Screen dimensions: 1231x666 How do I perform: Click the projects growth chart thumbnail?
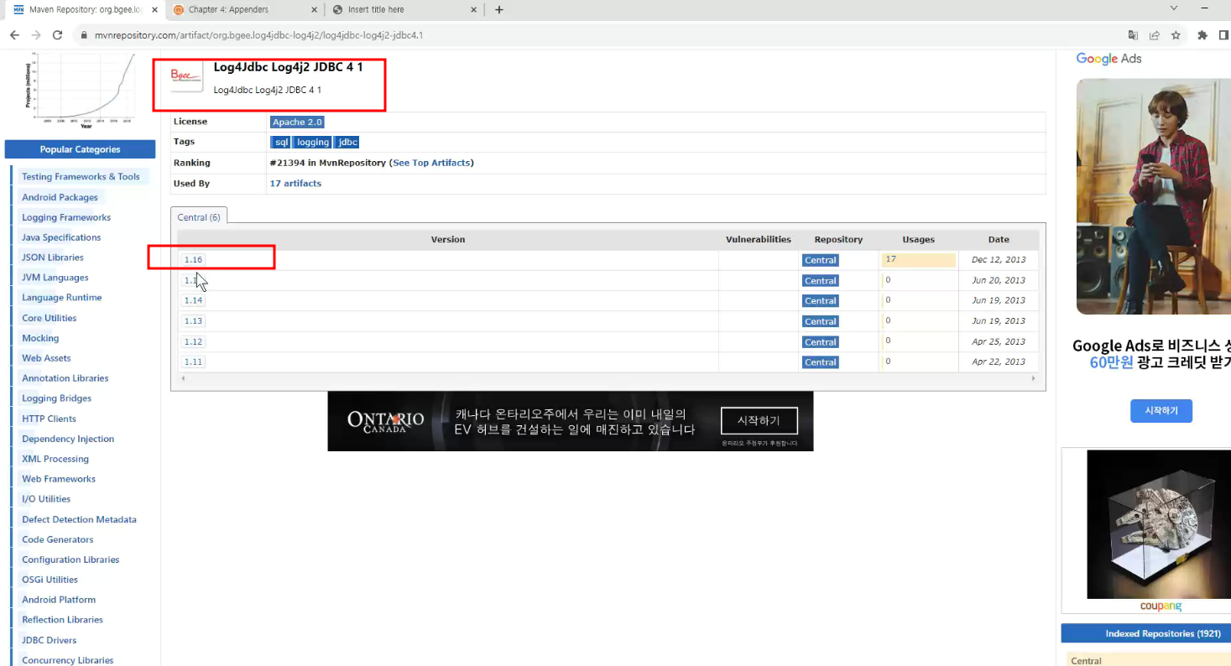pos(82,91)
